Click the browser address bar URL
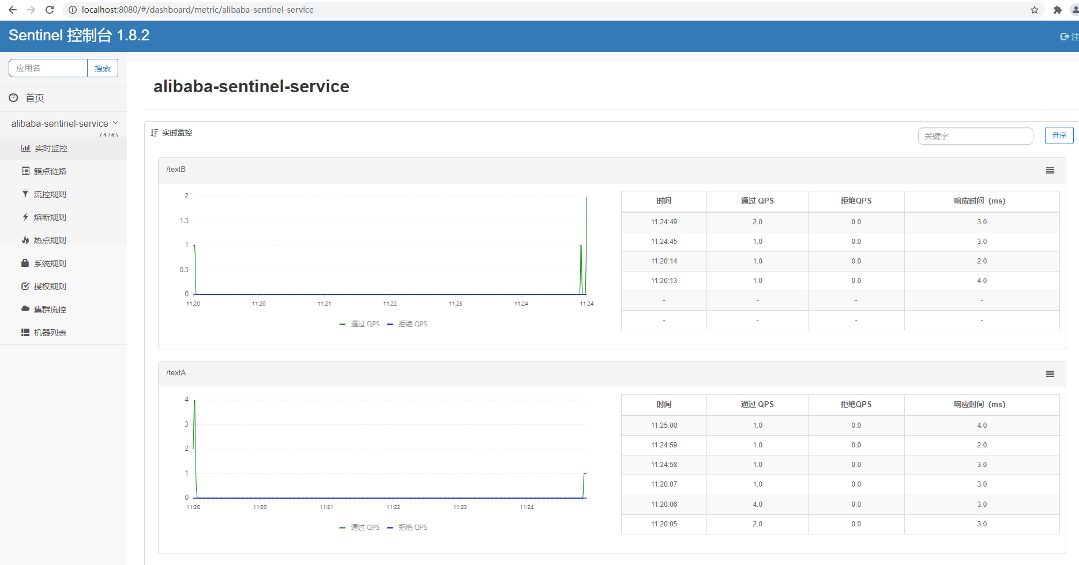 tap(198, 10)
